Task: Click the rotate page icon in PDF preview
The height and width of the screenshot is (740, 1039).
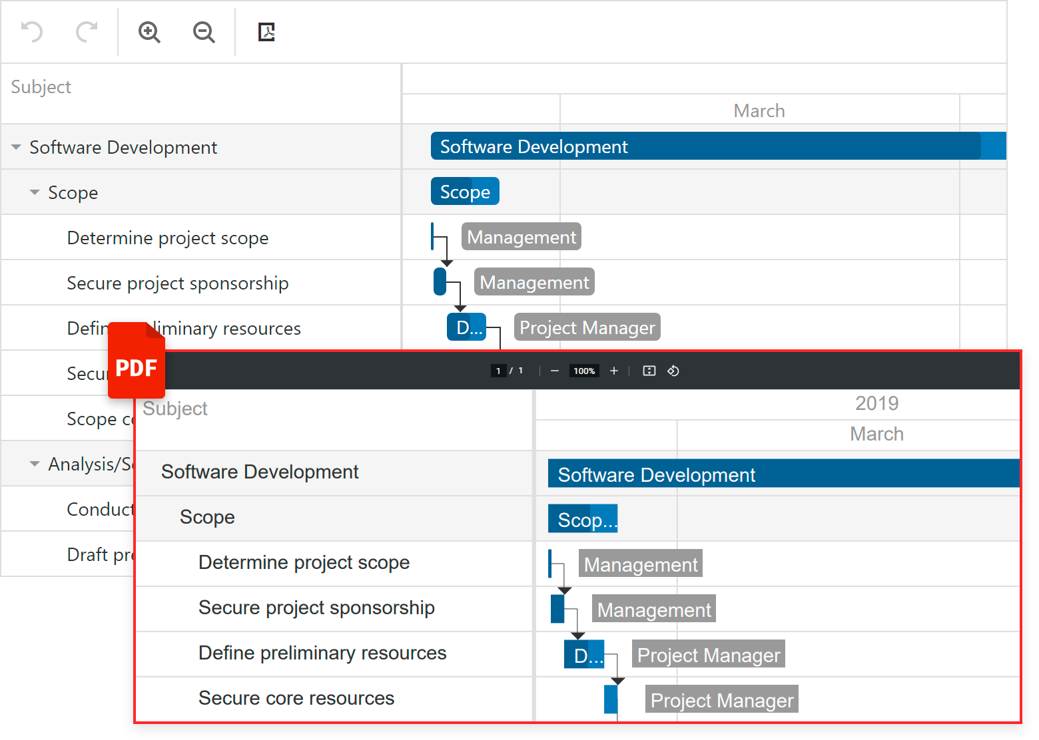Action: pos(673,371)
